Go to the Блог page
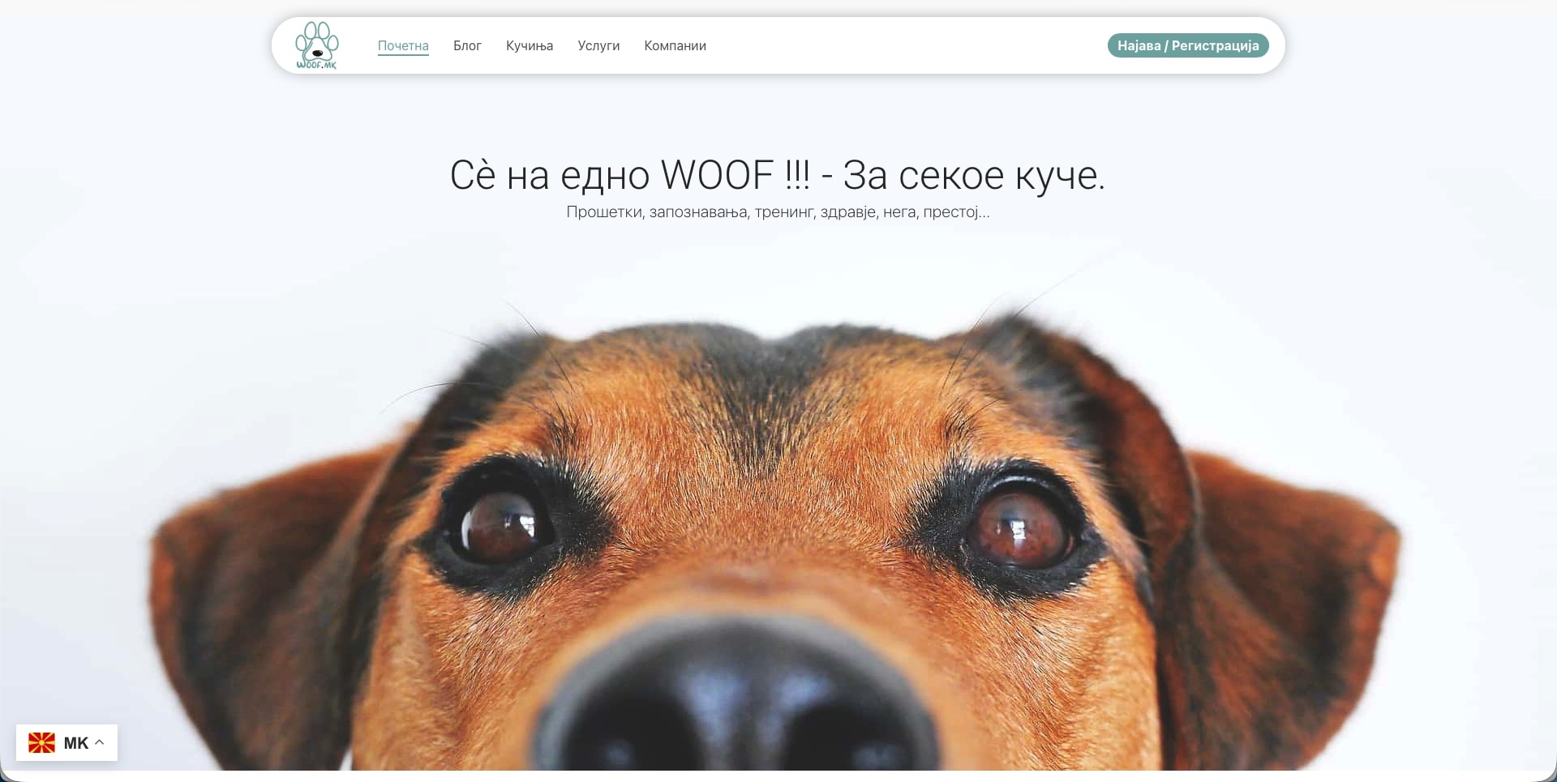1557x782 pixels. point(467,45)
